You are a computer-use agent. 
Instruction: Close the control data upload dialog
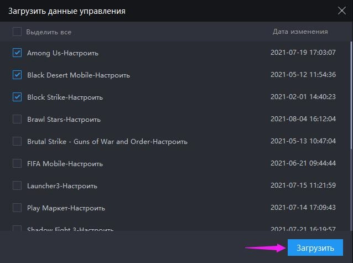341,11
